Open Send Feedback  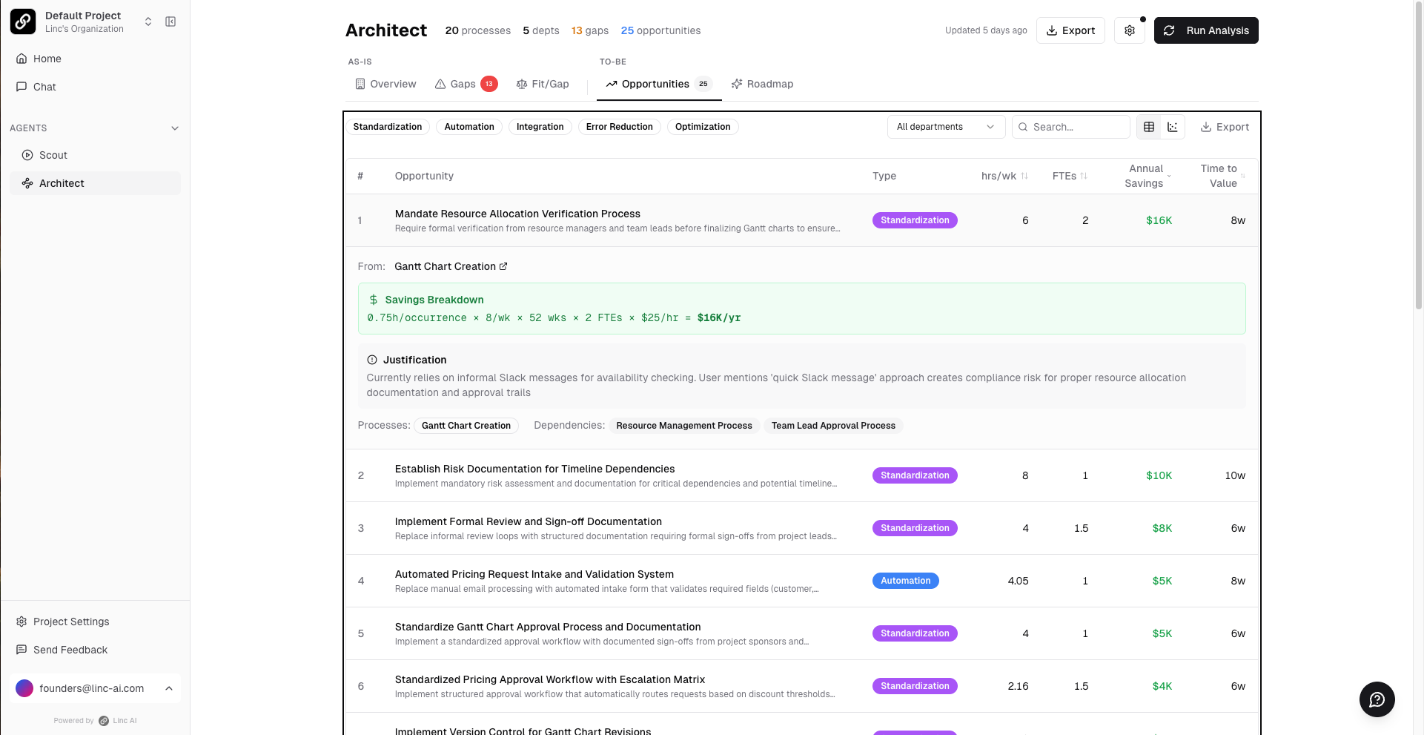click(x=70, y=650)
